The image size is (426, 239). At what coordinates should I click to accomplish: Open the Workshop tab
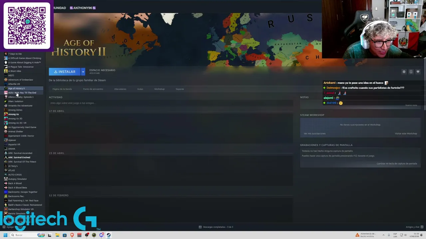[x=159, y=89]
